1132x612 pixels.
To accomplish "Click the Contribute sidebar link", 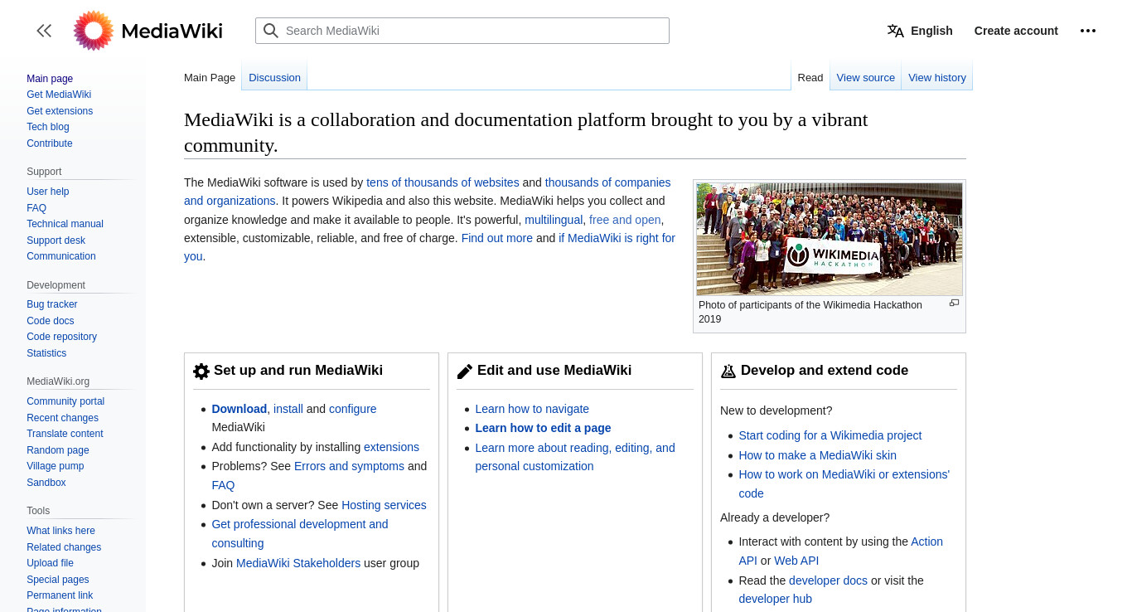I will click(x=50, y=143).
